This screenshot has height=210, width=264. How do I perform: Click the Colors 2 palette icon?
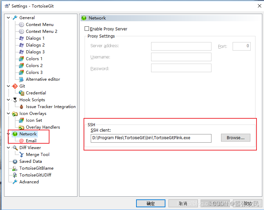[x=21, y=66]
